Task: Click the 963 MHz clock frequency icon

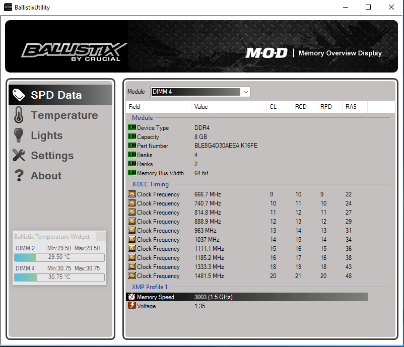Action: 132,230
